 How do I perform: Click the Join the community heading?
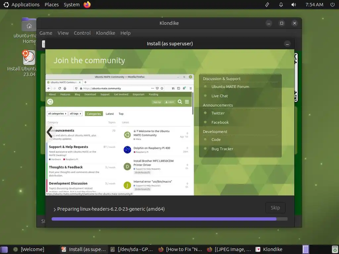89,61
